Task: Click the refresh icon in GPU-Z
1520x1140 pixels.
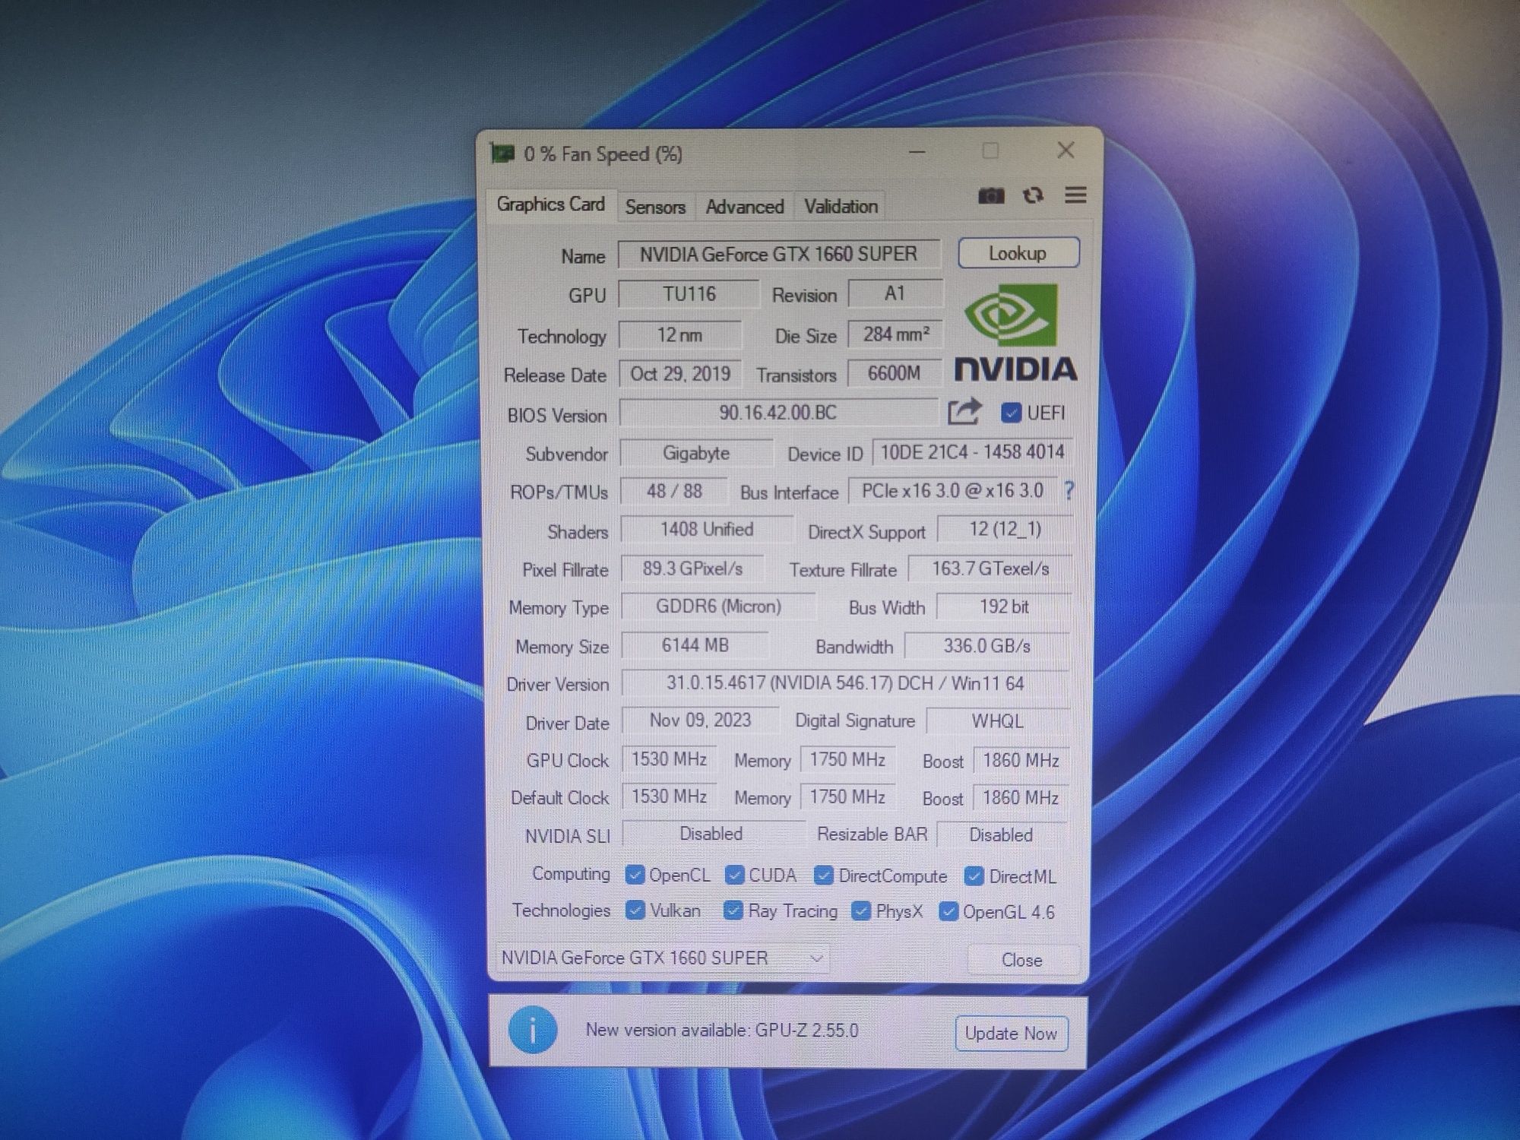Action: click(1033, 196)
